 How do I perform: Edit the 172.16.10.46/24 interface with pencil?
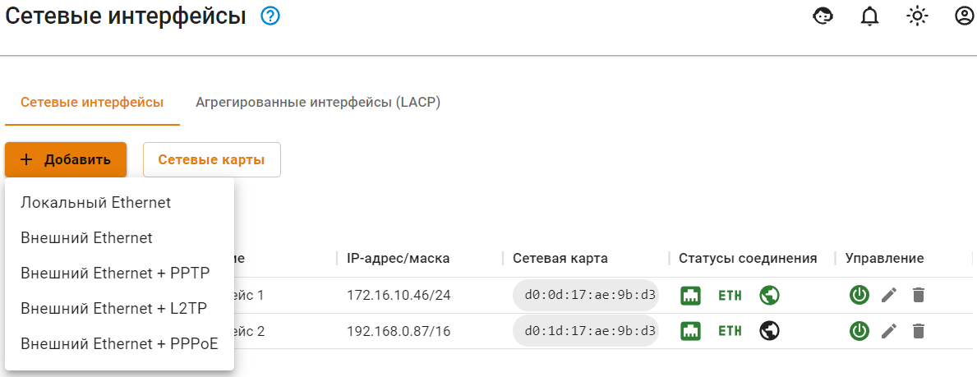pyautogui.click(x=889, y=295)
